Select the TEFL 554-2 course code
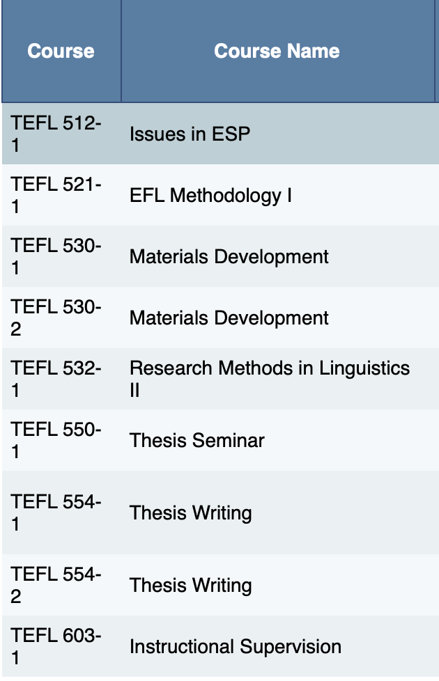This screenshot has height=681, width=439. 56,585
